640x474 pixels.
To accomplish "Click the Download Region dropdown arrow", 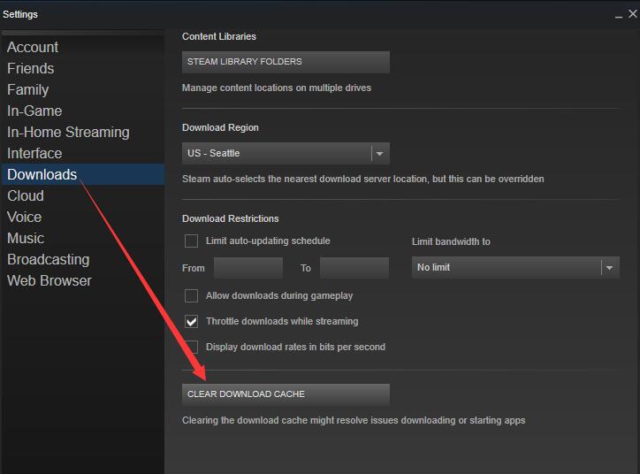I will 380,154.
